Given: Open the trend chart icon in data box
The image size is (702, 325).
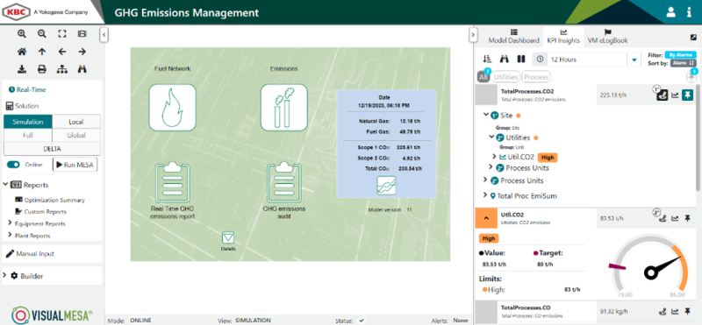Looking at the screenshot, I should click(386, 186).
